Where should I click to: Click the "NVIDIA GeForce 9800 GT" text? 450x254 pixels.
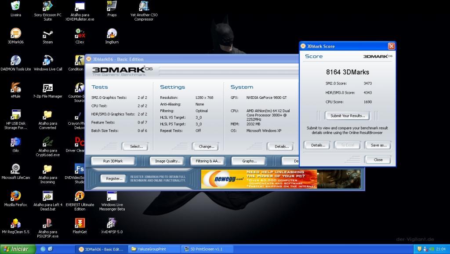click(266, 98)
